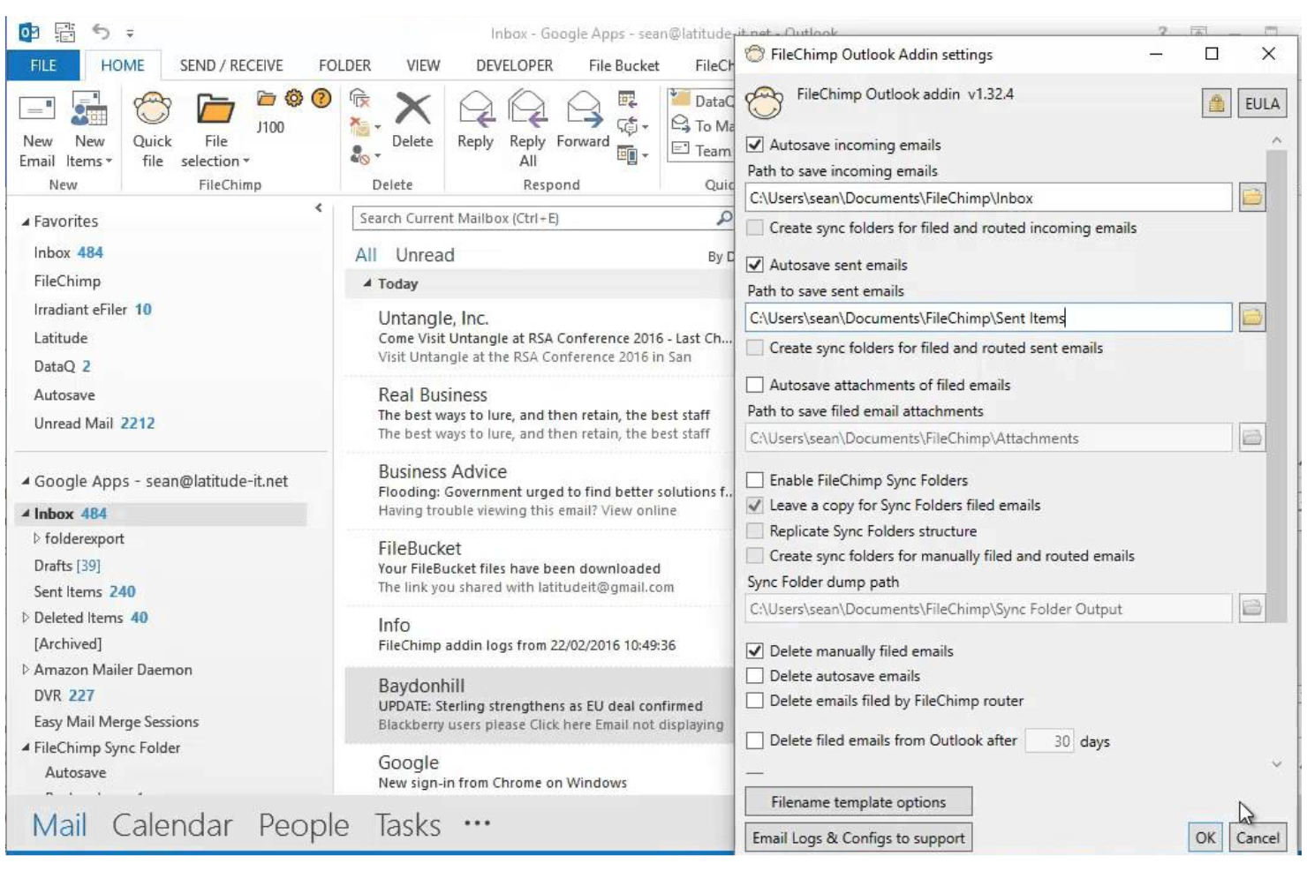
Task: Click the delete-after days number field
Action: [x=1049, y=740]
